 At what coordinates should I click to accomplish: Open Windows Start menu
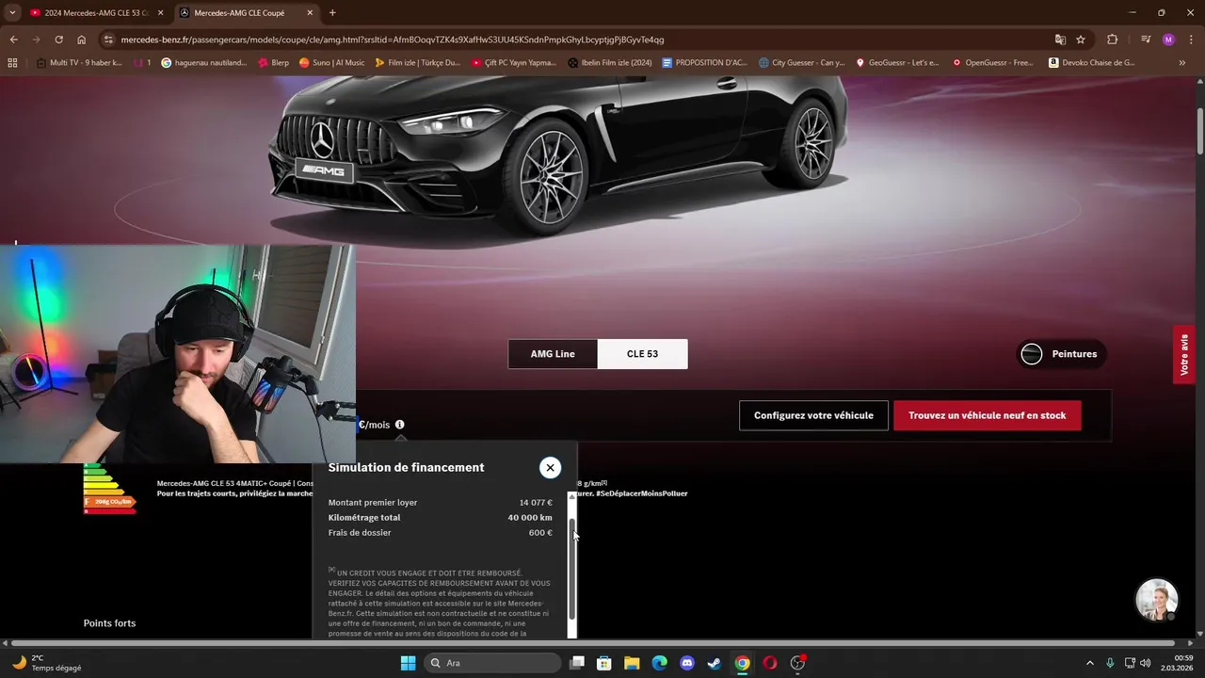pyautogui.click(x=408, y=663)
